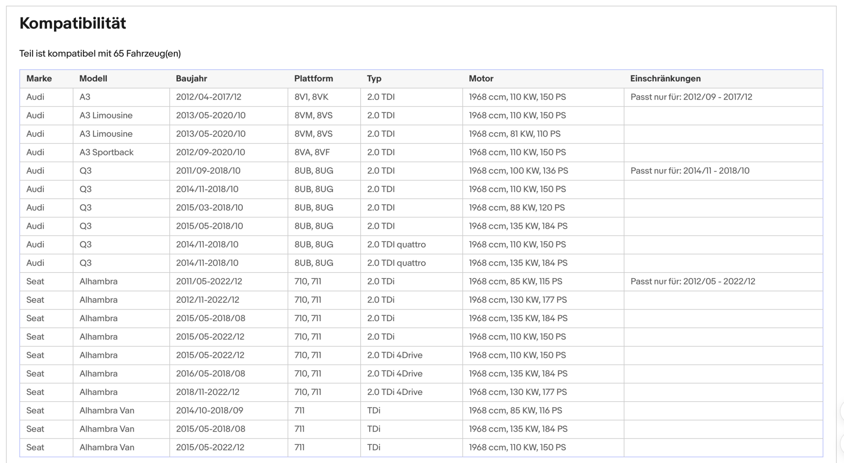Click the upper round floating button at right edge
This screenshot has height=463, width=844.
coord(842,411)
